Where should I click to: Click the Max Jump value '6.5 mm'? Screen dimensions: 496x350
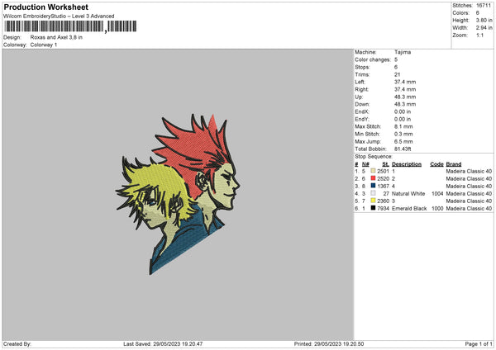[403, 141]
